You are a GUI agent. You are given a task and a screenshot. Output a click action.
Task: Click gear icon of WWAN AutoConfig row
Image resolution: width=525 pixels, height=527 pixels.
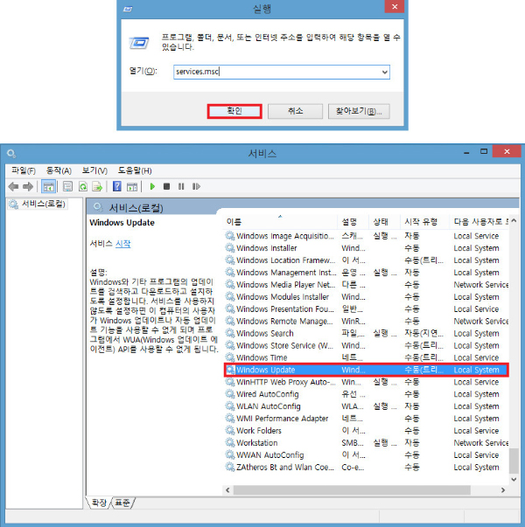(230, 455)
